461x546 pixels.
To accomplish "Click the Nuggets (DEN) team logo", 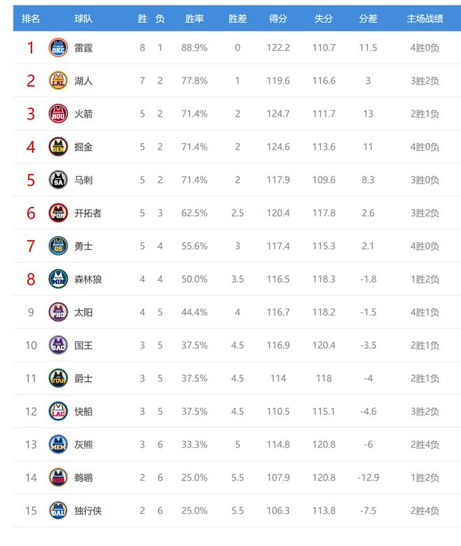I will pos(58,147).
